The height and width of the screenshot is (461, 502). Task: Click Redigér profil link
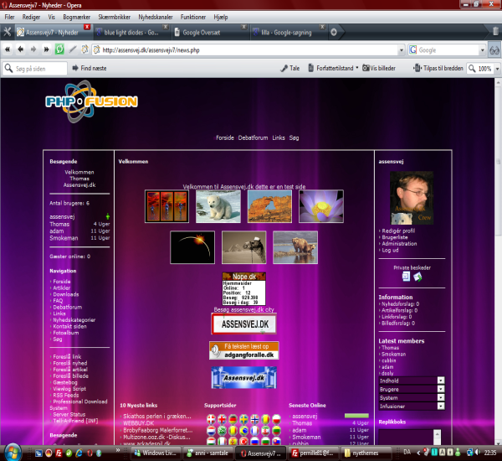tap(398, 230)
